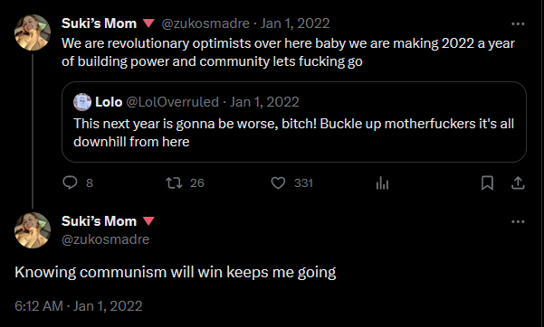Open Suki's Mom avatar in second tweet

tap(33, 230)
